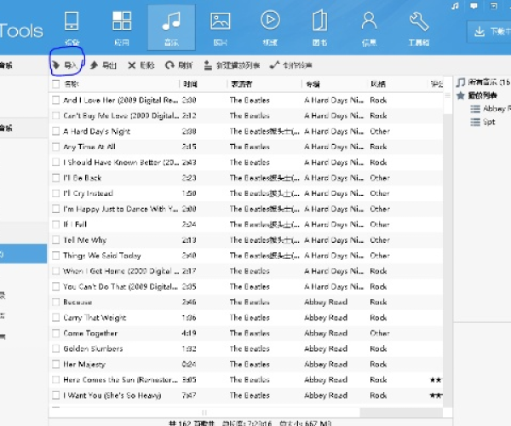Click the New Playlist toolbar button
The width and height of the screenshot is (511, 426).
click(x=232, y=66)
